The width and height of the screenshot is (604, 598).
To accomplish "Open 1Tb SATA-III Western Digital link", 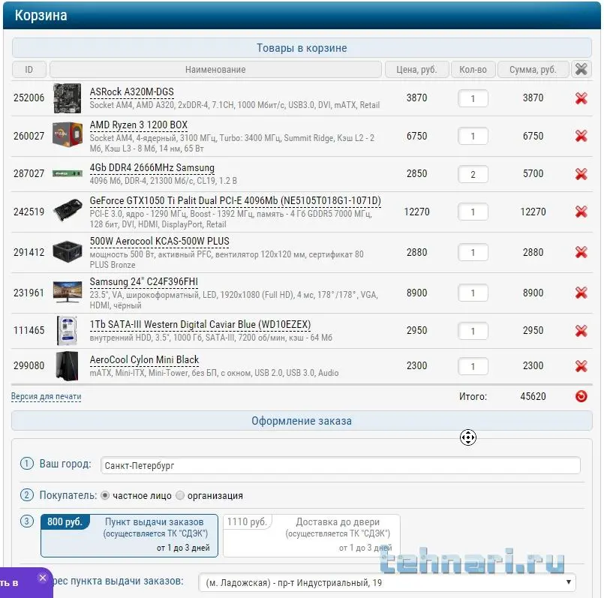I will (200, 325).
